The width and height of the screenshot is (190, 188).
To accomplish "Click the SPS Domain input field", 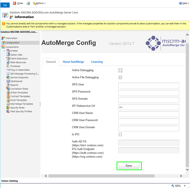I will 149,100.
